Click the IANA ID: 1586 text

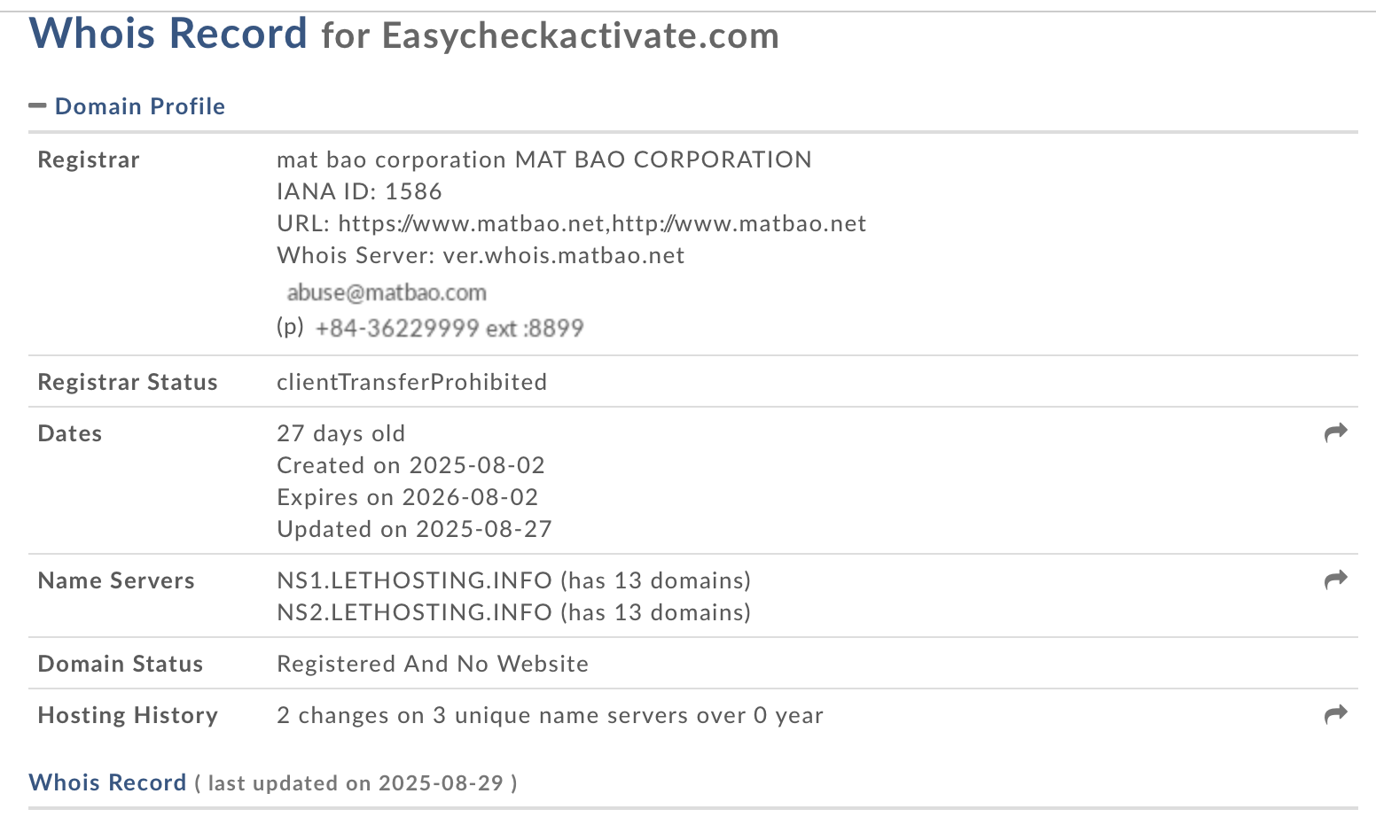359,191
